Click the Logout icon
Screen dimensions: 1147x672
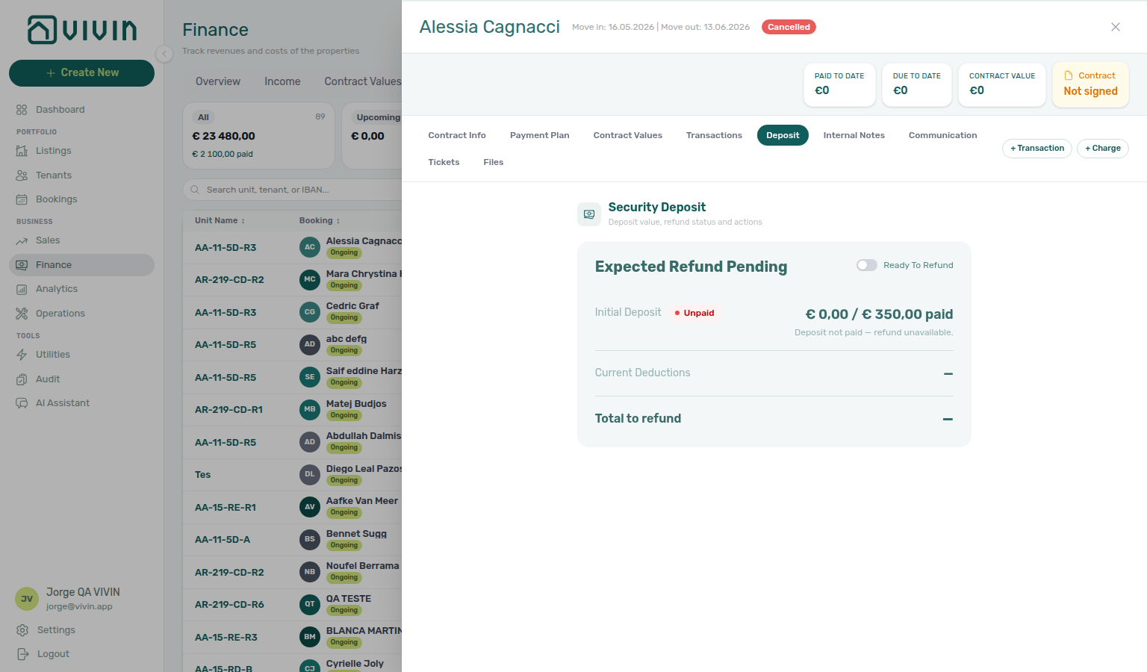click(22, 654)
